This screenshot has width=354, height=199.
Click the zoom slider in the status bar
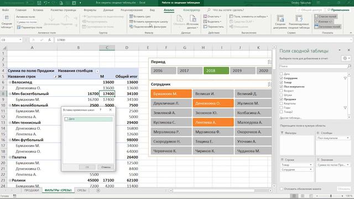(x=331, y=196)
